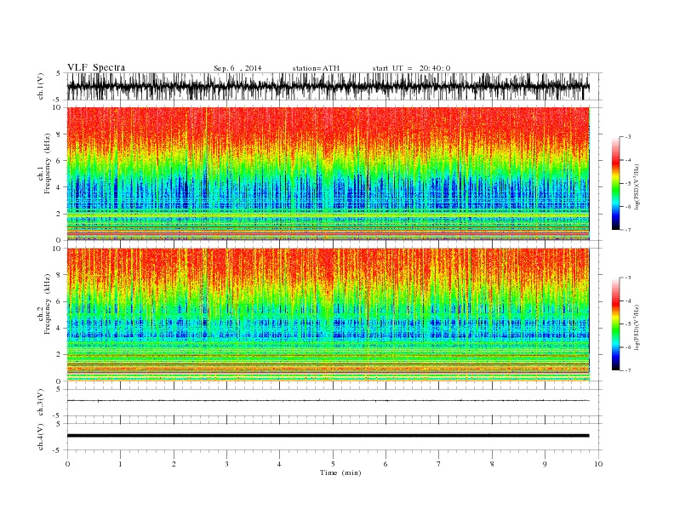Click the time axis tick label "5"
The height and width of the screenshot is (521, 674).
(x=333, y=464)
